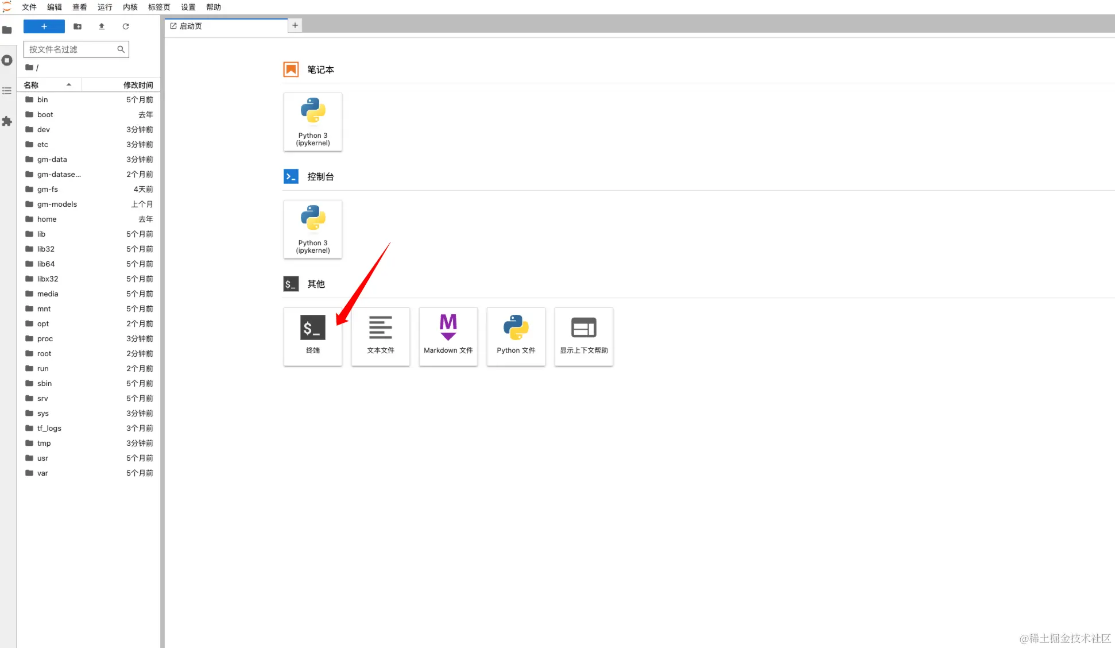Screen dimensions: 1115x648
Task: Open the extension manager puzzle icon
Action: point(7,121)
